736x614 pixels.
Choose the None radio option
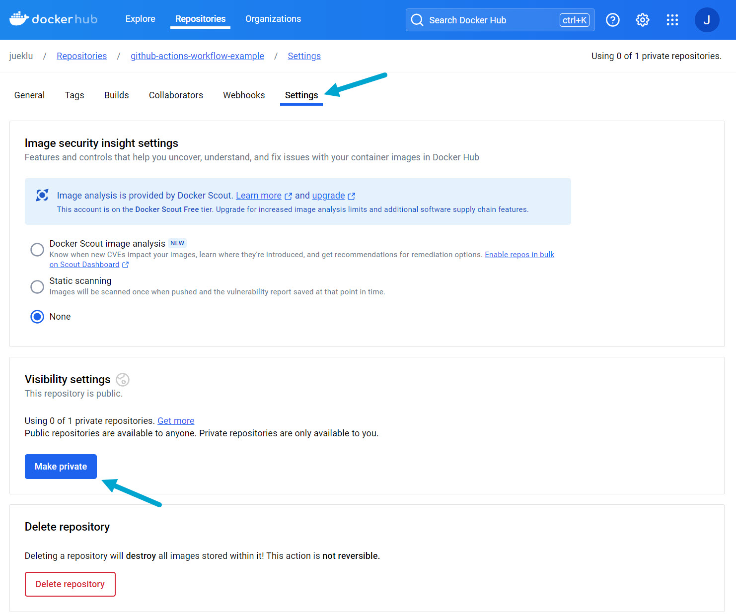[x=37, y=317]
